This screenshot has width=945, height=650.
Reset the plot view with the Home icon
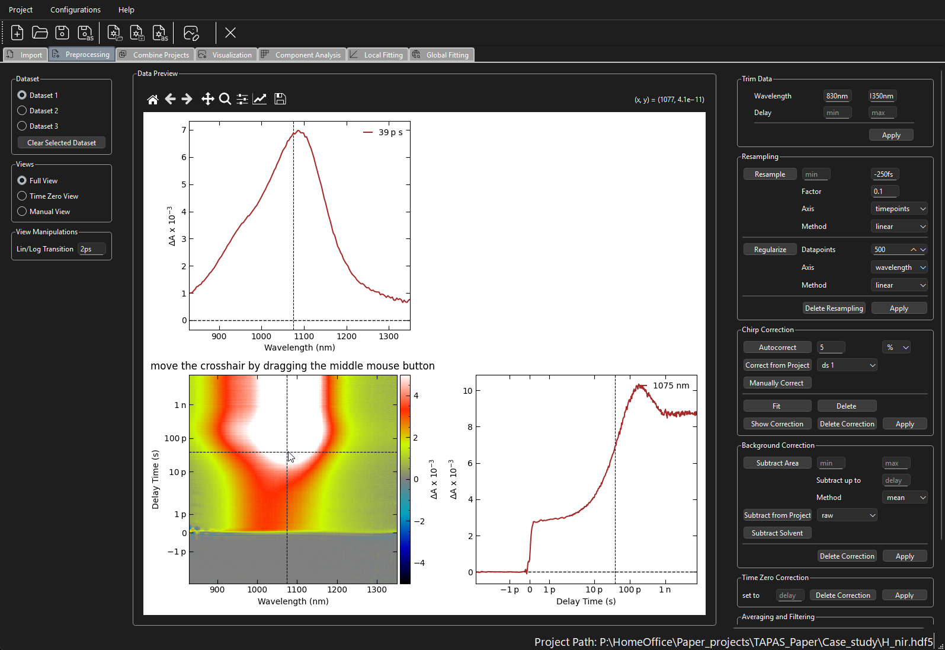(x=153, y=99)
